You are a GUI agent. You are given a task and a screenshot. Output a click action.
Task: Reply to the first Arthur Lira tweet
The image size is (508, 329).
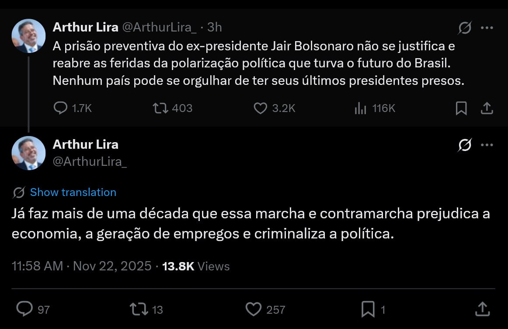tap(60, 108)
